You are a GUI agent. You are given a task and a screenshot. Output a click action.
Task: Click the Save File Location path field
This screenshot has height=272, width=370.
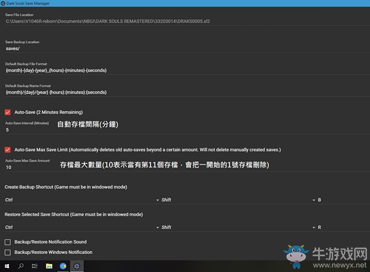(x=187, y=21)
